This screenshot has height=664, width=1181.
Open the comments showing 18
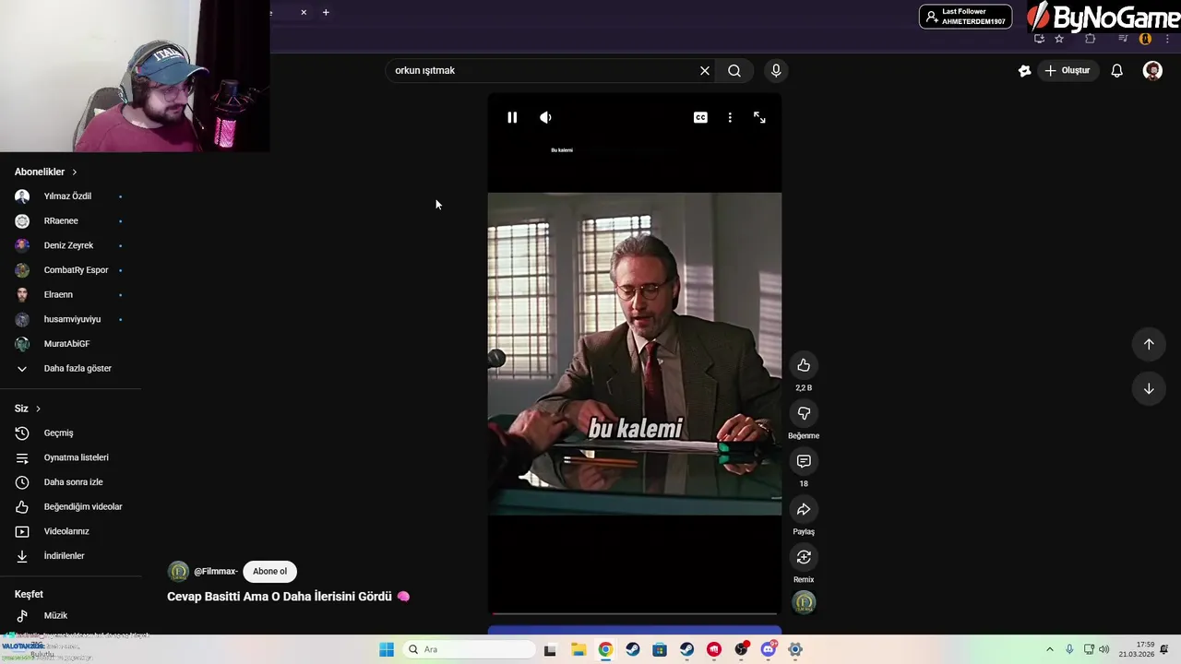pos(804,461)
